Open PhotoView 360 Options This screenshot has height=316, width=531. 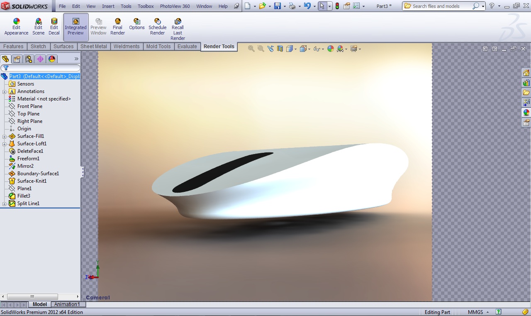[x=136, y=27]
